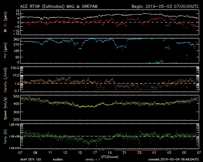Viewport: 203px width, 162px height.
Task: Select the Bt Bz (gsm) axis label
Action: coord(5,24)
